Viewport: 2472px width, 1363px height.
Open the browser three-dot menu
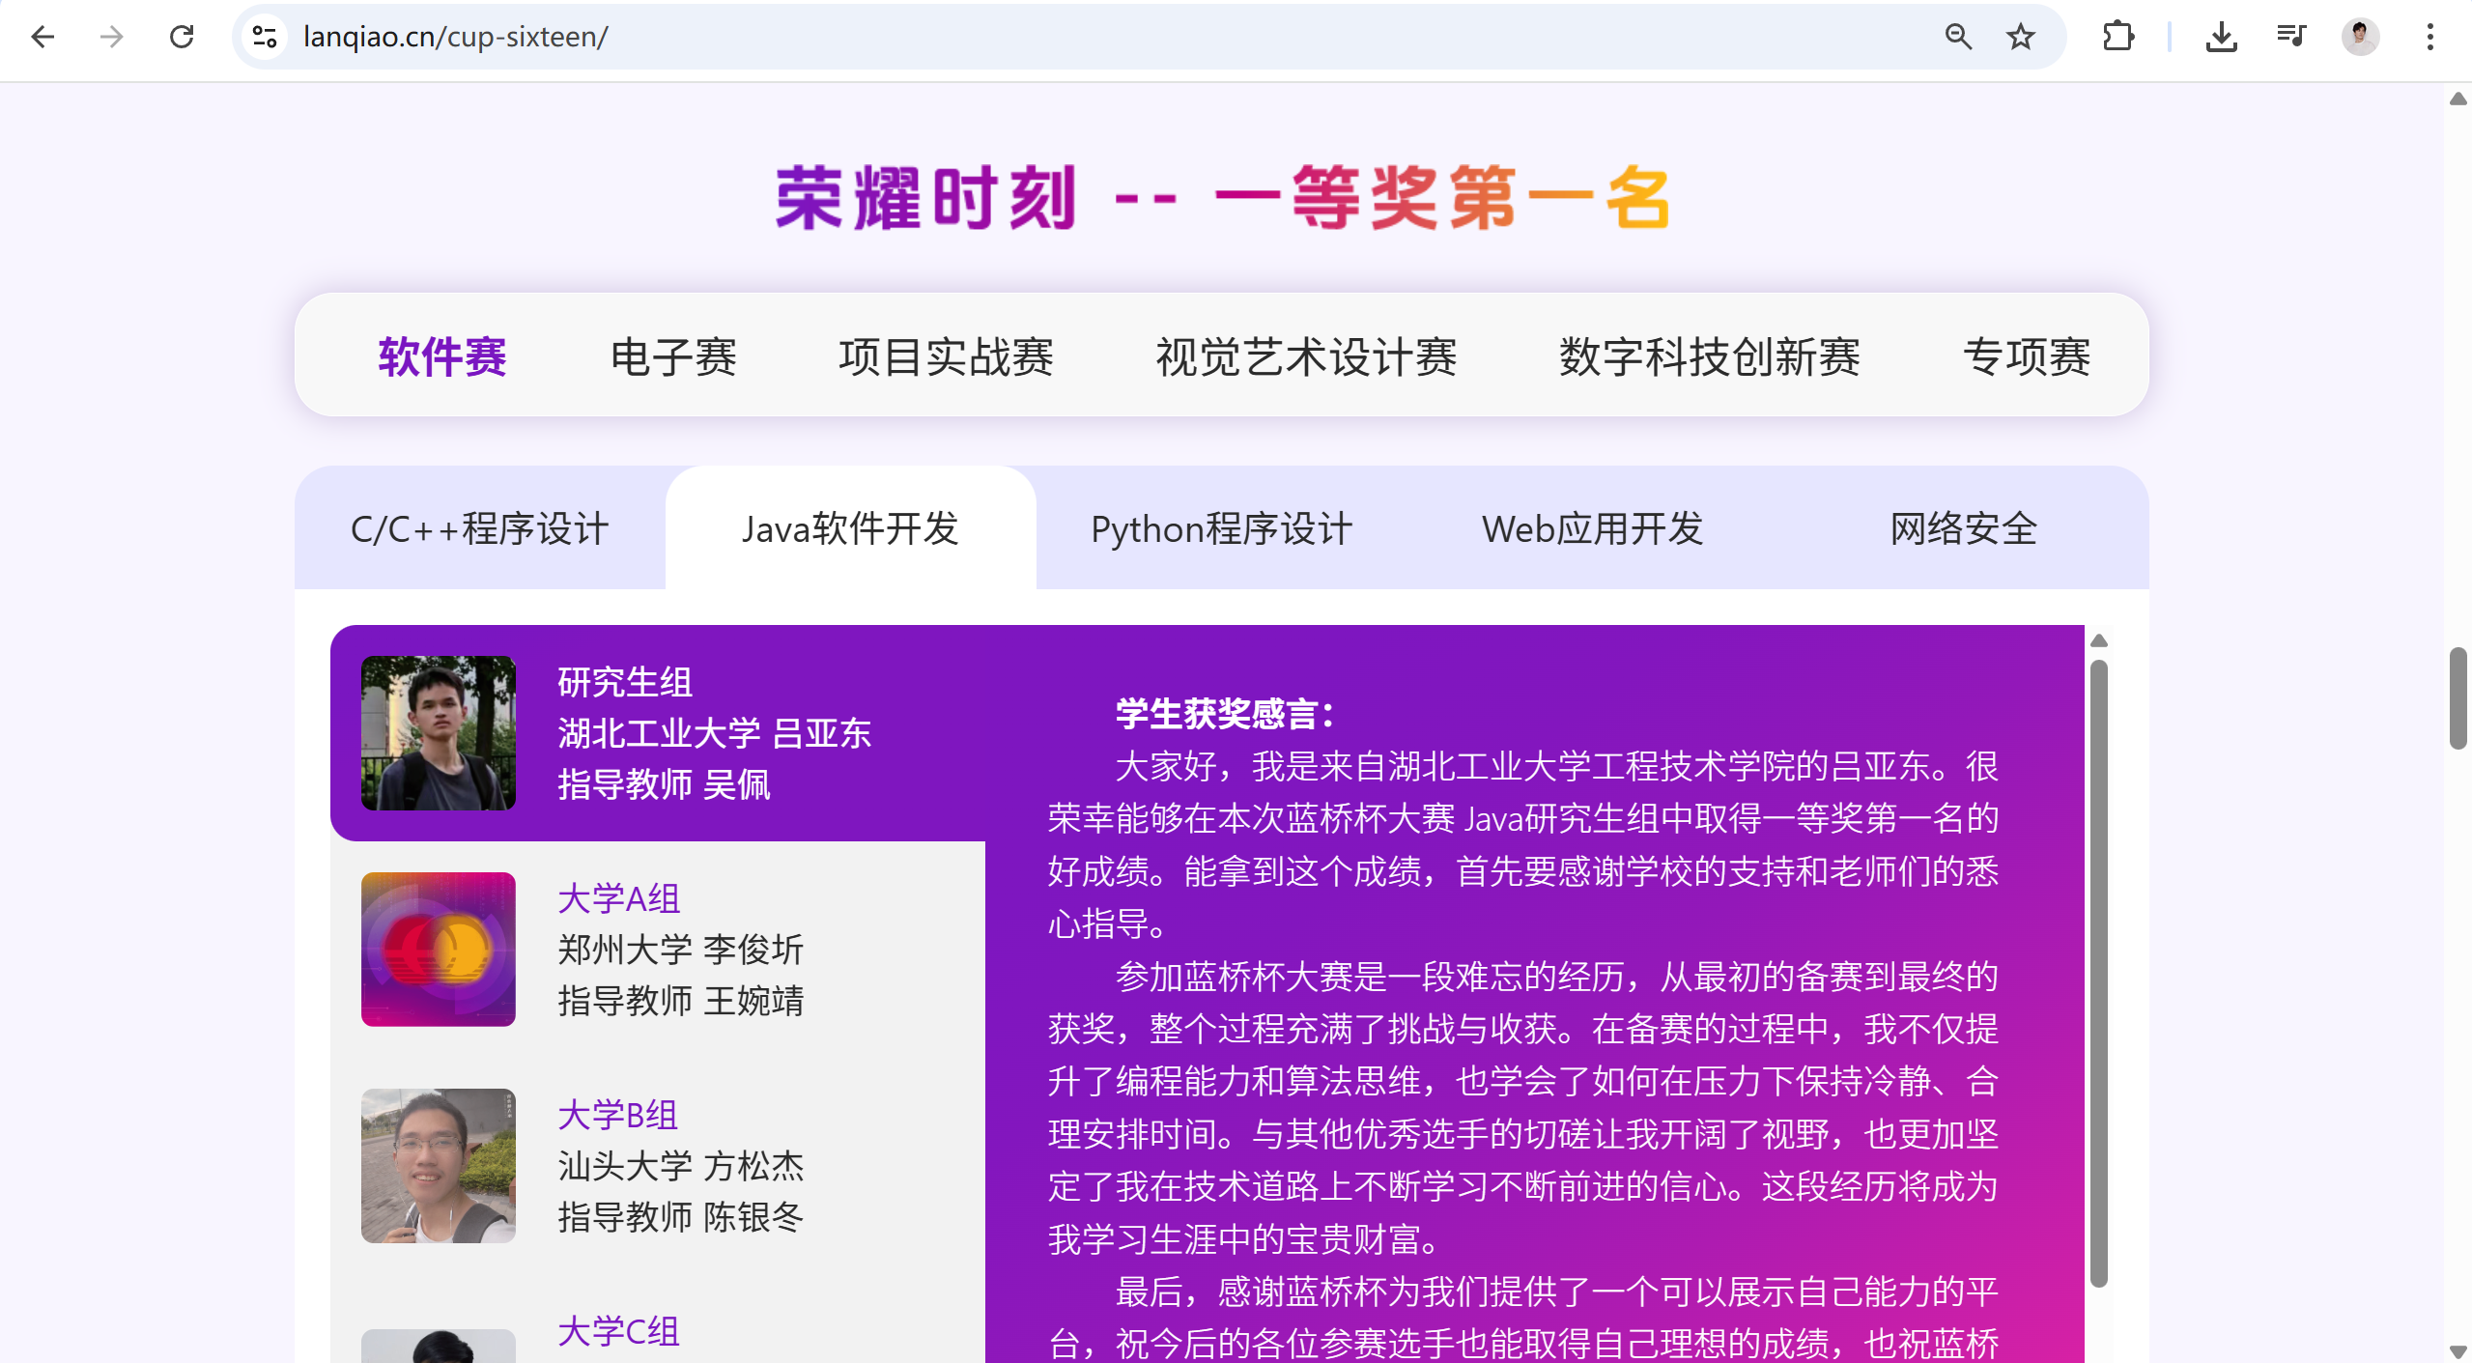2429,37
